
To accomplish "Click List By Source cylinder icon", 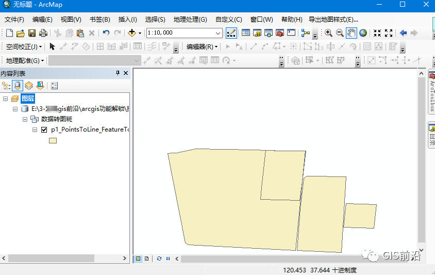I will [18, 86].
